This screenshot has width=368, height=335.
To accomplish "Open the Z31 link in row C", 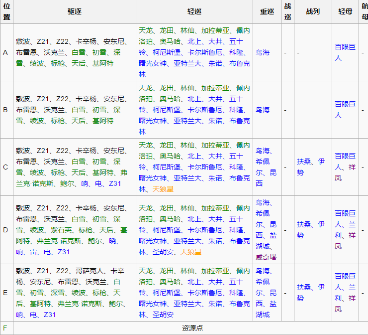I will (x=115, y=183).
